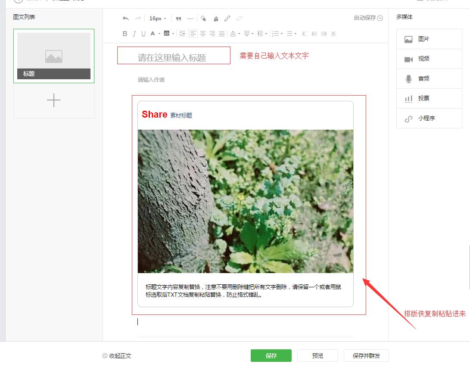
Task: Insert a hyperlink with the link icon
Action: tap(227, 19)
